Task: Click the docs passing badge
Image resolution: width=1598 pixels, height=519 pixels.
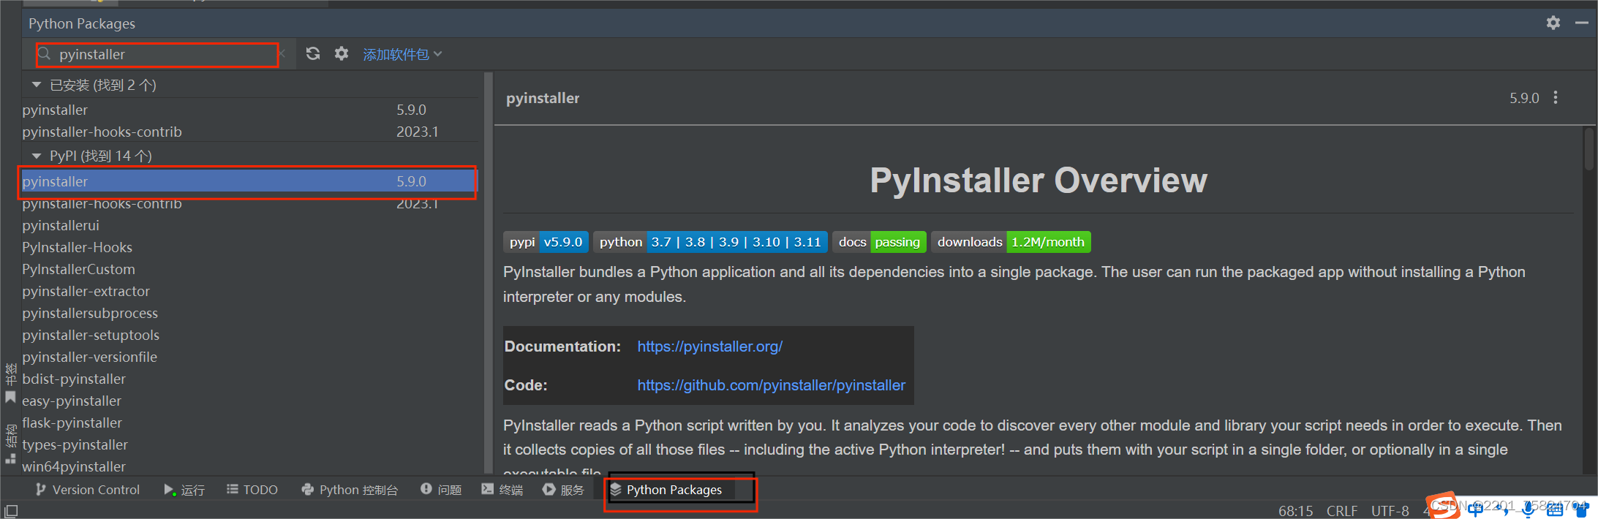Action: 879,242
